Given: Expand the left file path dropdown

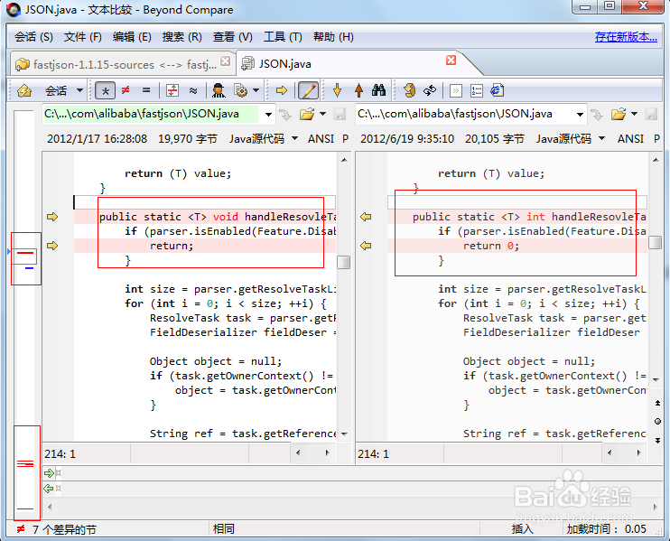Looking at the screenshot, I should [x=268, y=114].
